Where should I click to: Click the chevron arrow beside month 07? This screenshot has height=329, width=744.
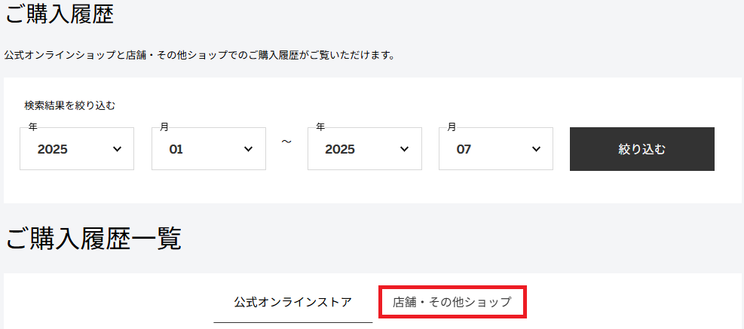(x=536, y=149)
